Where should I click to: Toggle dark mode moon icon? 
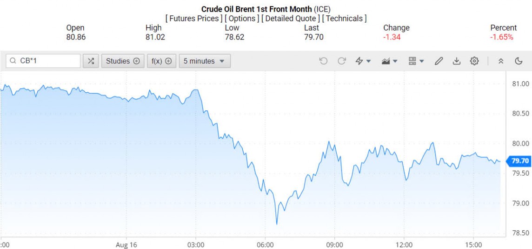(x=519, y=61)
